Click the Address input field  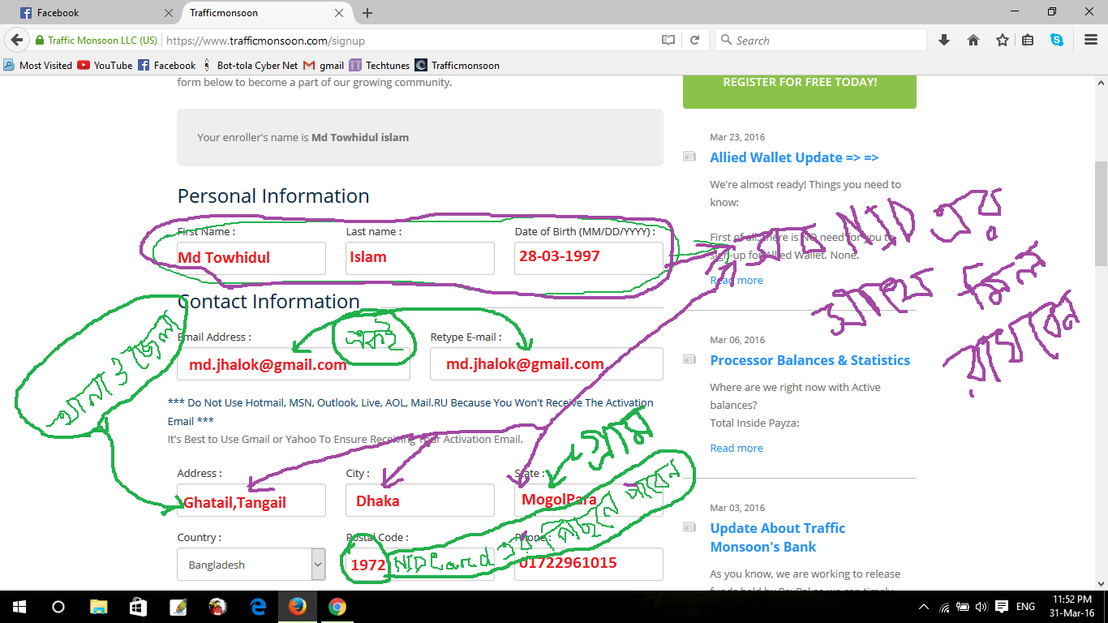(251, 500)
